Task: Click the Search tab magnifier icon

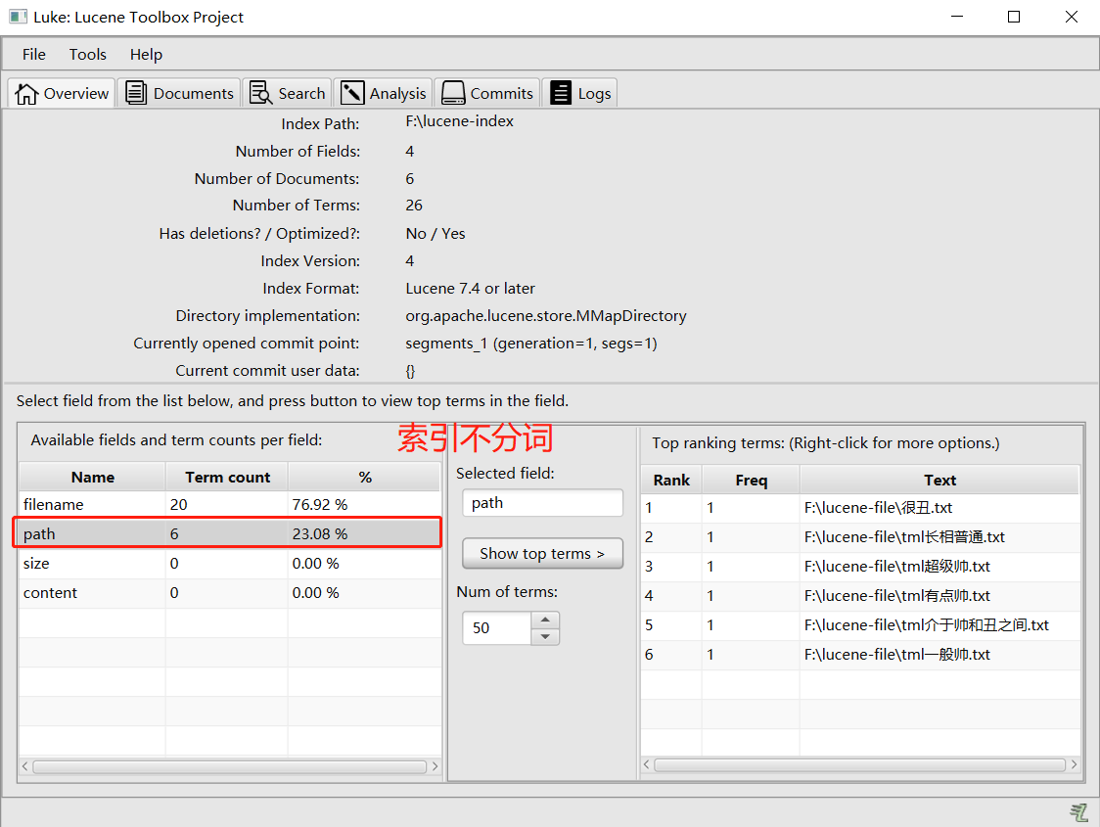Action: click(x=260, y=93)
